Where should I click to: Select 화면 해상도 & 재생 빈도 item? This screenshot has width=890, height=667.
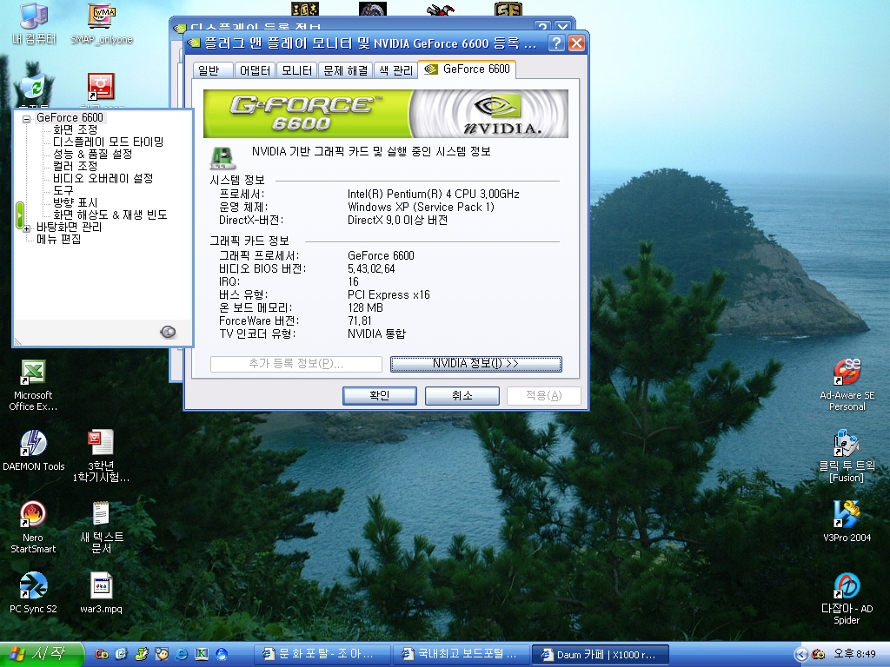point(110,215)
